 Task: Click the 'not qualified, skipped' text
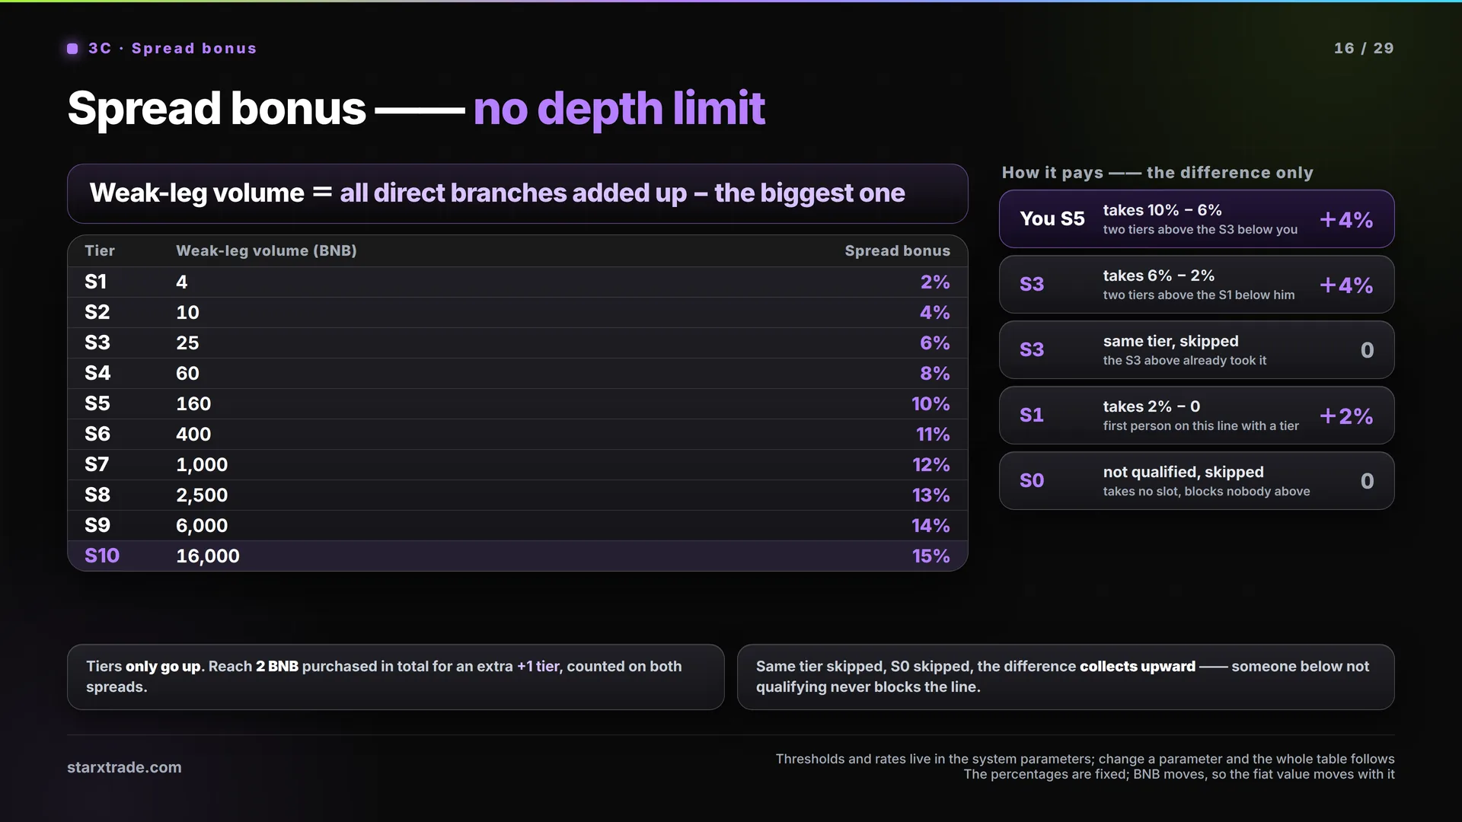[1183, 472]
